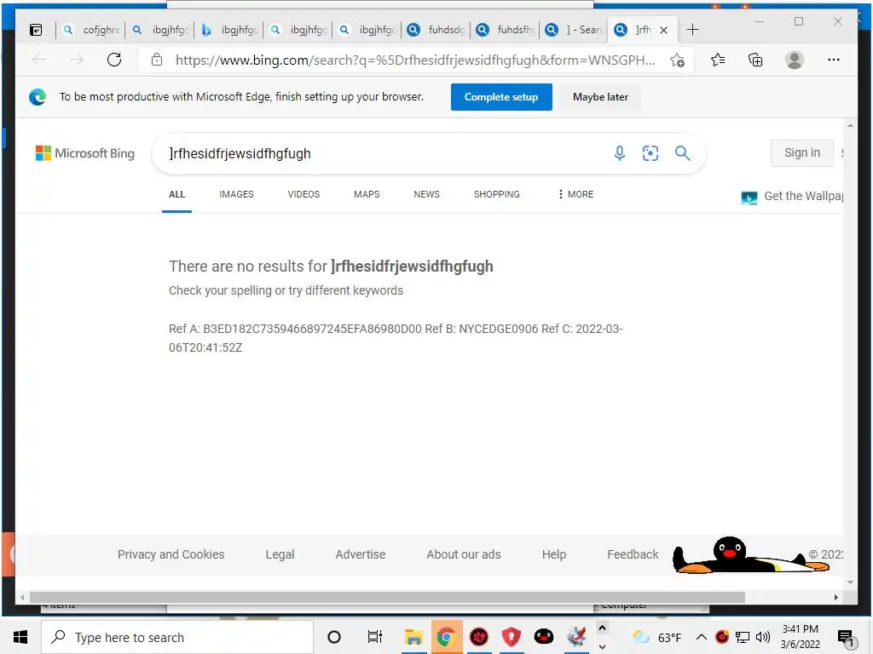This screenshot has height=654, width=873.
Task: Open visual search camera icon
Action: (650, 153)
